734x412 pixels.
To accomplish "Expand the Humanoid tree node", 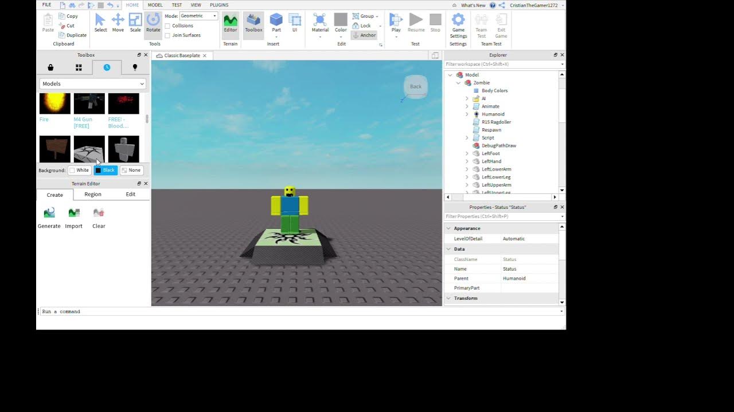I will [x=467, y=114].
